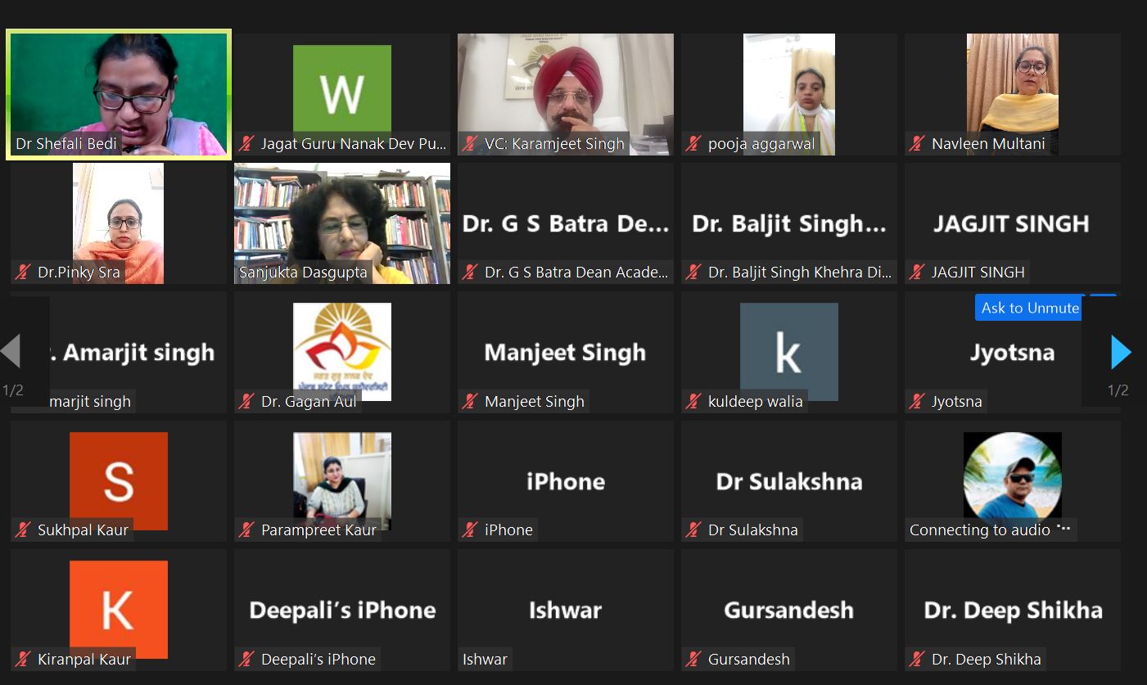
Task: Click muted mic icon of Navleen Multani
Action: pos(917,144)
